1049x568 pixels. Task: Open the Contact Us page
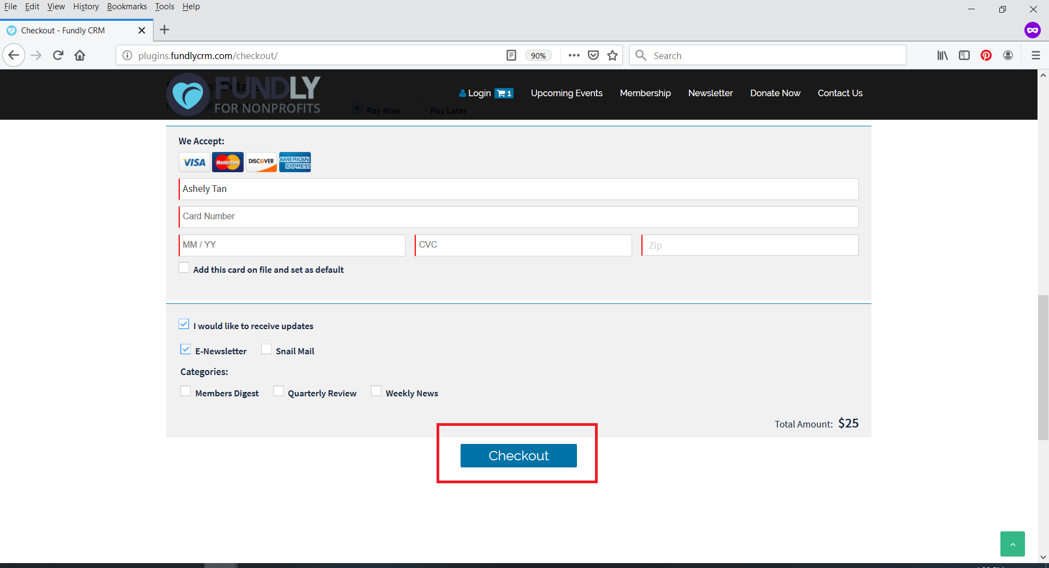[x=840, y=93]
